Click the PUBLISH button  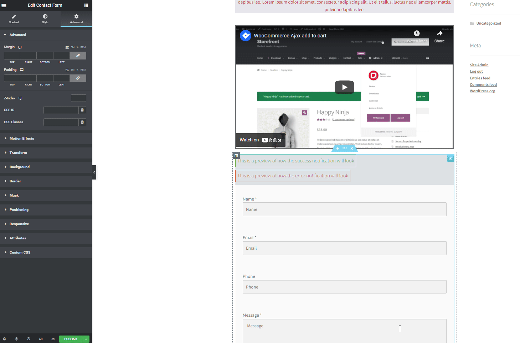click(71, 339)
